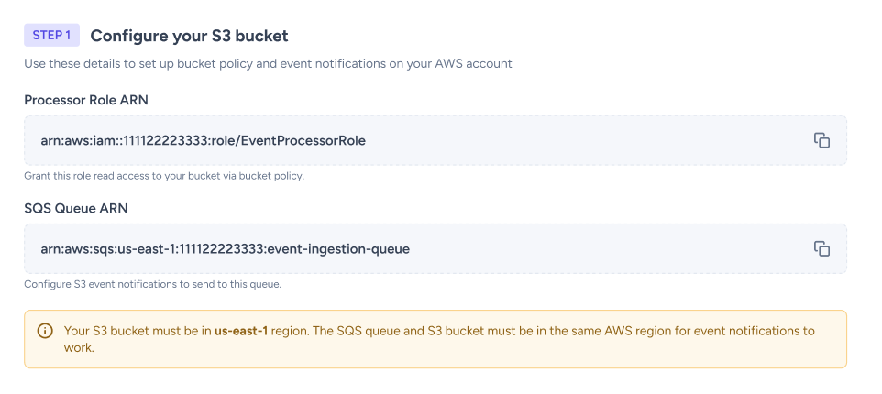Select the "Configure your S3 bucket" heading
This screenshot has height=394, width=882.
tap(189, 36)
